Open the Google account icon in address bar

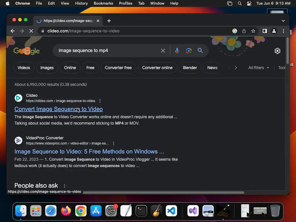[234, 31]
